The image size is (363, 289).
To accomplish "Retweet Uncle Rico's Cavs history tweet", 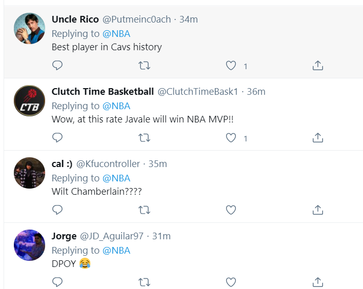I will tap(145, 66).
